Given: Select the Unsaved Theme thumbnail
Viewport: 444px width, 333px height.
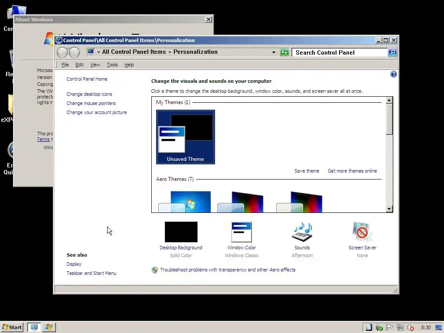Looking at the screenshot, I should click(x=186, y=137).
